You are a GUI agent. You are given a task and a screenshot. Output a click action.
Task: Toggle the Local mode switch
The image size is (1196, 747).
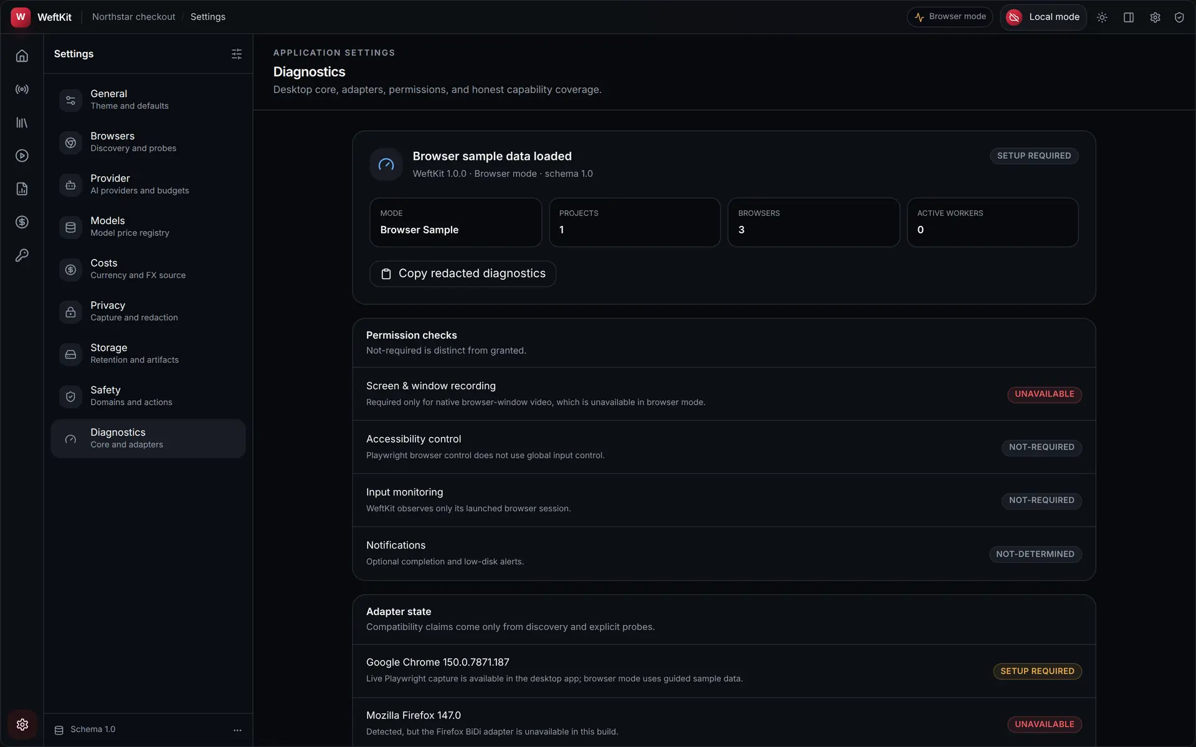(1043, 17)
